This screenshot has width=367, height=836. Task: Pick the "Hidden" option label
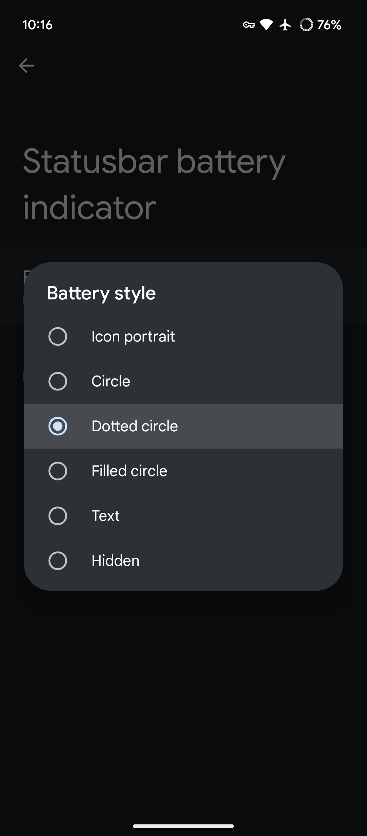click(116, 561)
